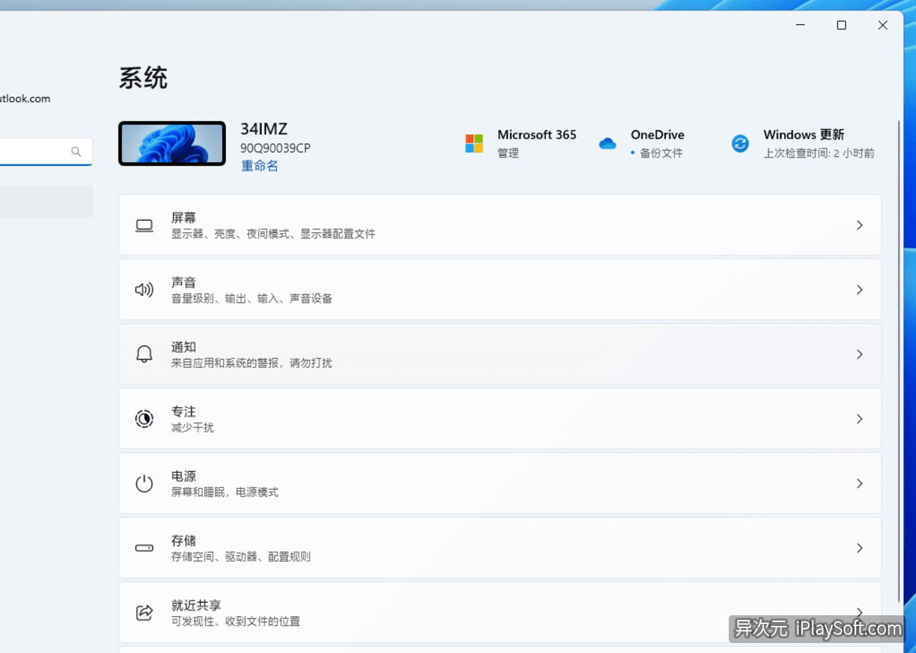Click the OneDrive cloud icon
916x653 pixels.
[x=608, y=143]
